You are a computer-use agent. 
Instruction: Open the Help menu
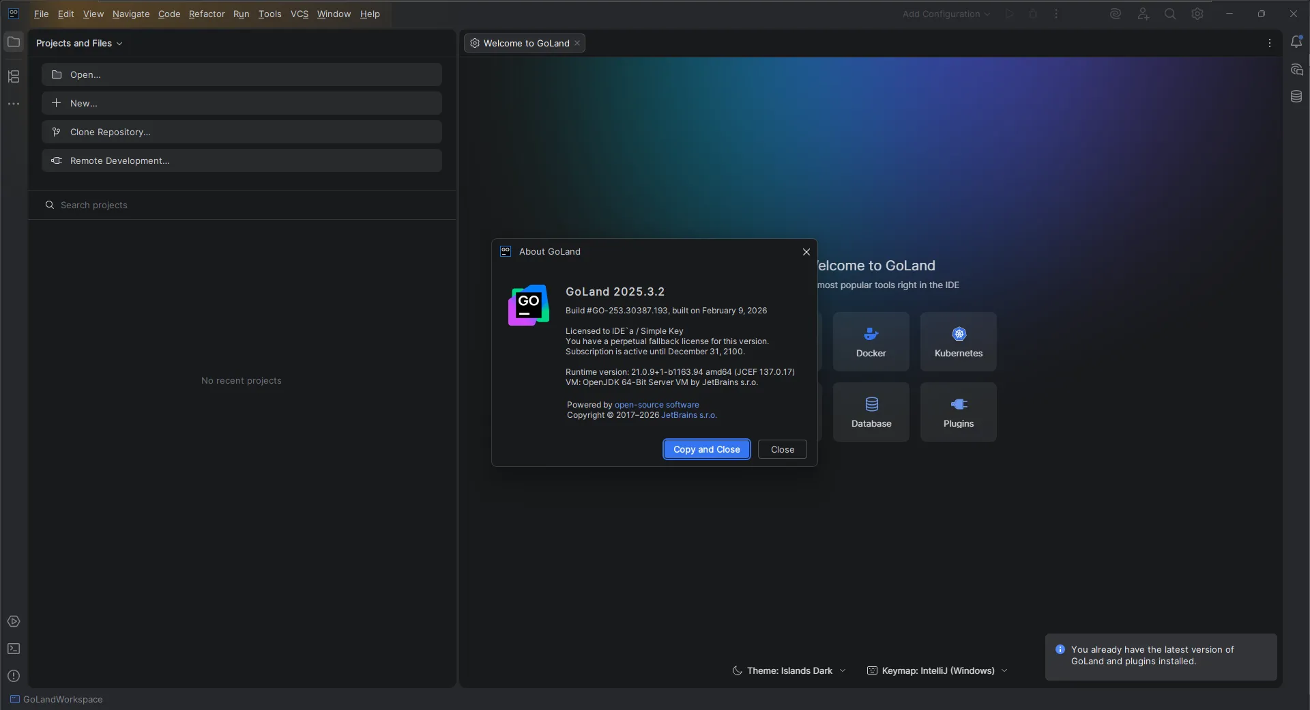[x=370, y=14]
